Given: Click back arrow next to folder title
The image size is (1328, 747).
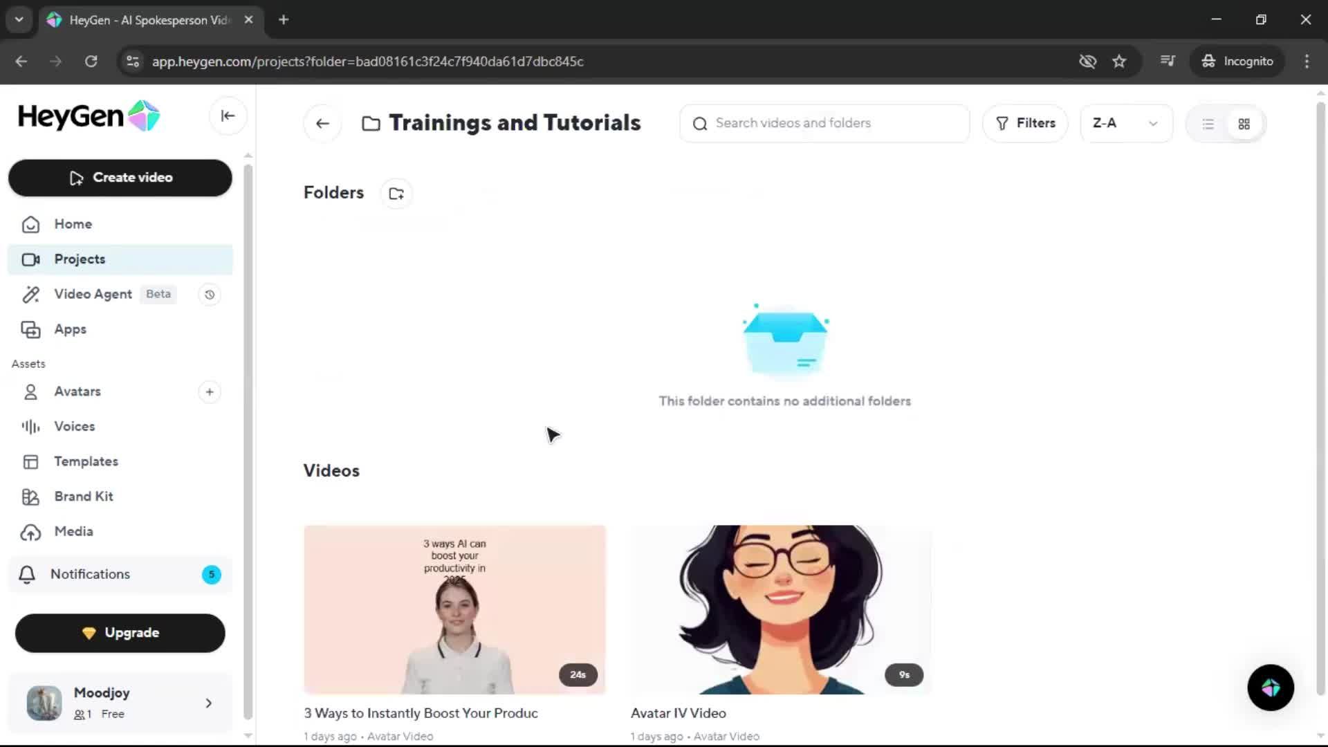Looking at the screenshot, I should point(322,124).
